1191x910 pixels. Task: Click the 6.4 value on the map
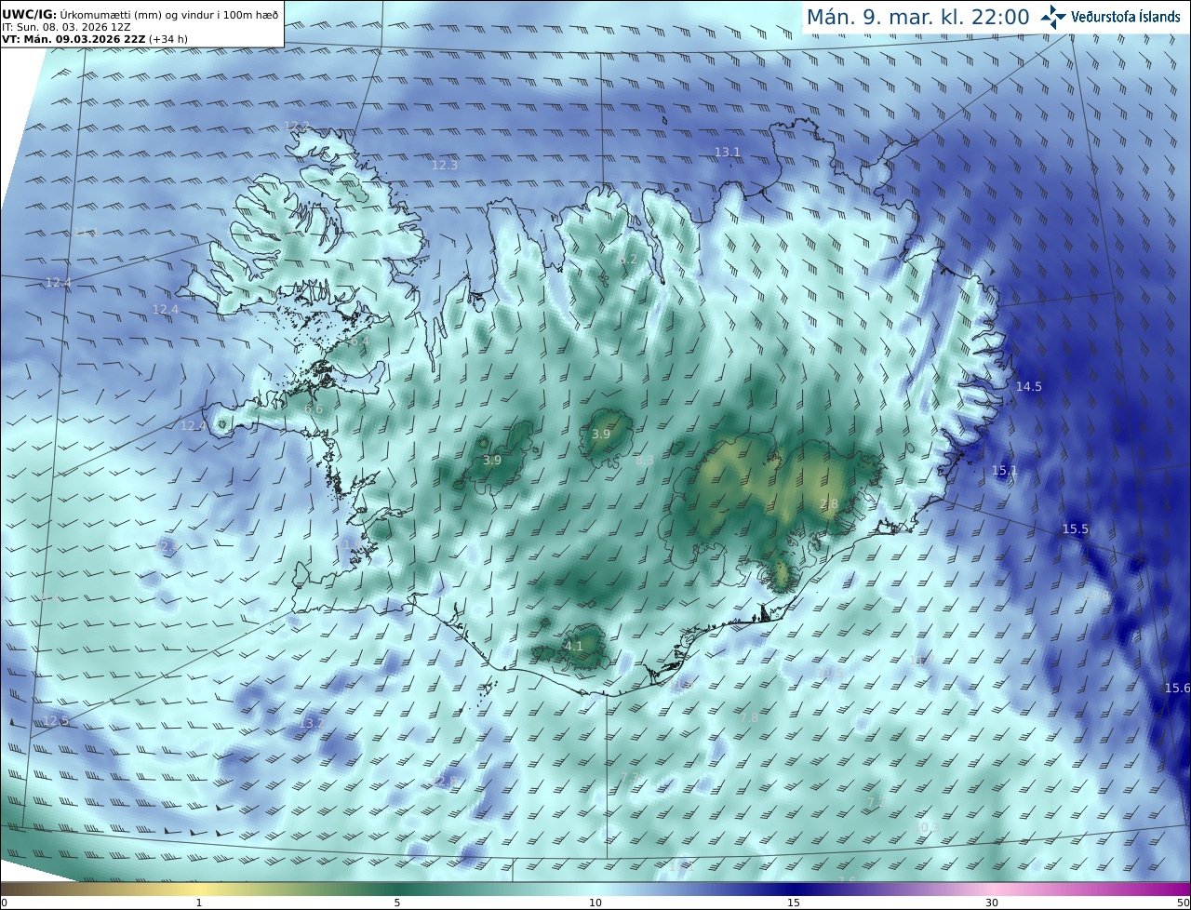tap(359, 341)
